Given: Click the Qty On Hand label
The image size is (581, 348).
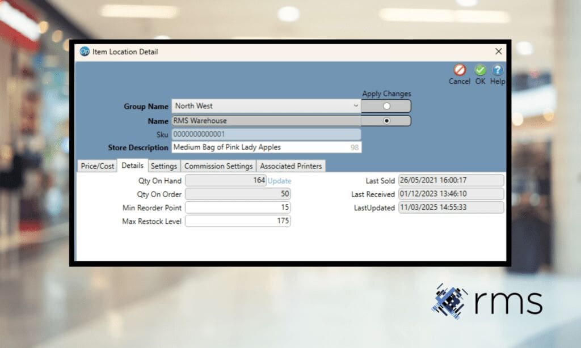Looking at the screenshot, I should (x=159, y=181).
